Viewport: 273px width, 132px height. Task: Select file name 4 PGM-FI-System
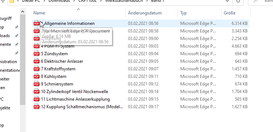(58, 46)
